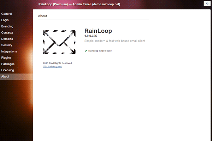This screenshot has width=212, height=141.
Task: Open Domains settings
Action: tap(7, 39)
